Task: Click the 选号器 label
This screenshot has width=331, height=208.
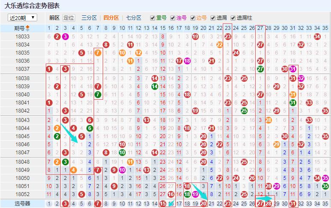Action: click(x=23, y=204)
